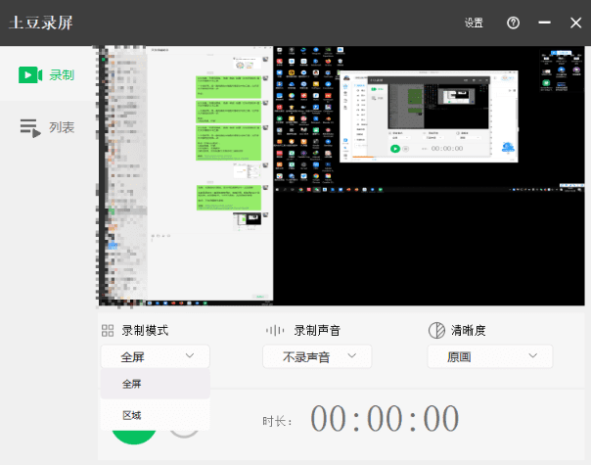Close the 土豆录屏 window
591x465 pixels.
pyautogui.click(x=575, y=23)
